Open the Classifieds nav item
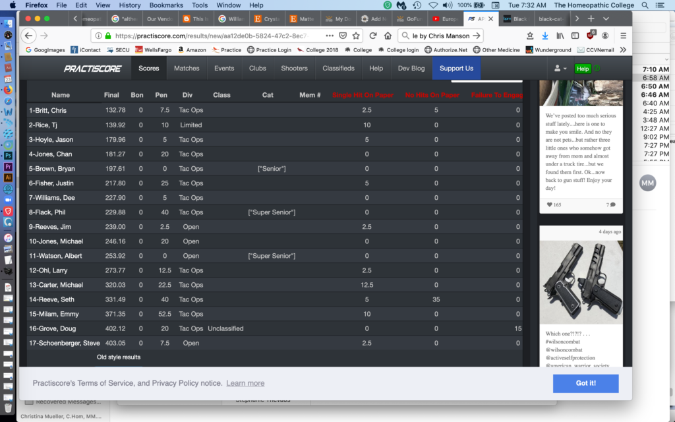 point(338,69)
